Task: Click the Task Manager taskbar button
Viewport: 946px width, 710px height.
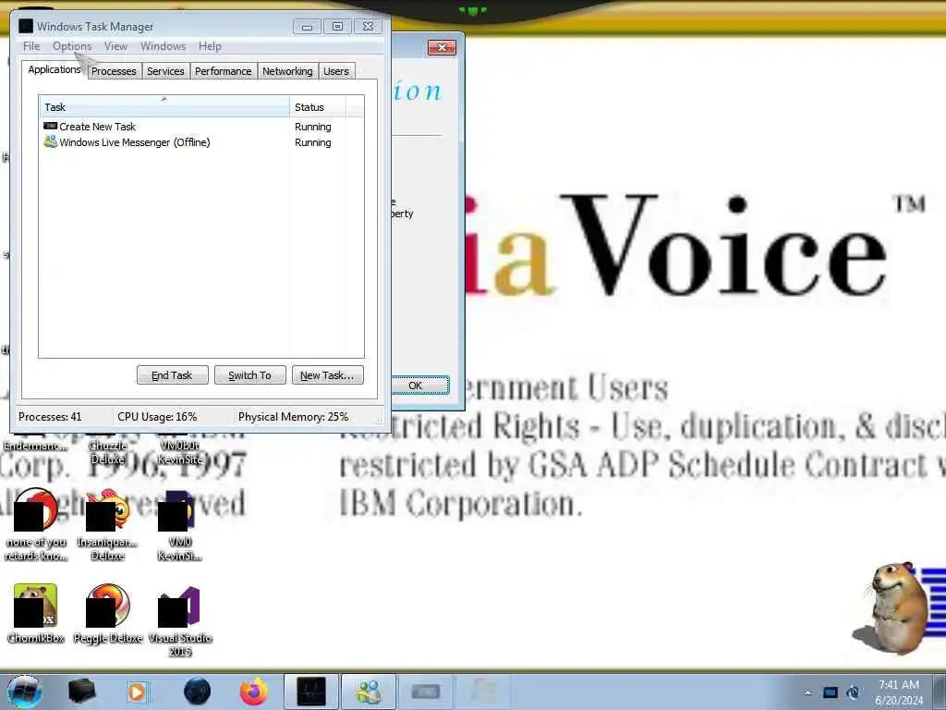Action: tap(310, 692)
